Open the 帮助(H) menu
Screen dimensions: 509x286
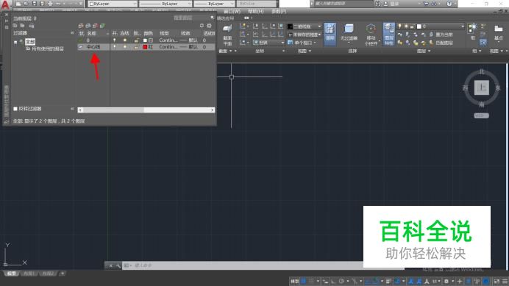(x=255, y=11)
